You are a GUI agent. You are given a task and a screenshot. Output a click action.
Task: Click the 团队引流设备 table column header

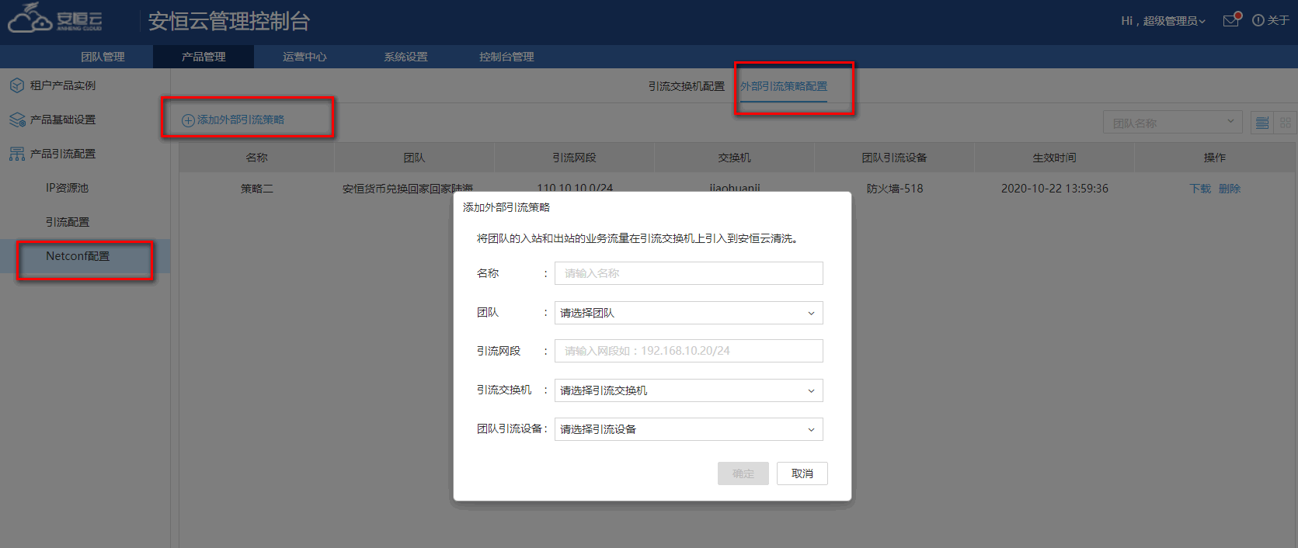tap(895, 158)
